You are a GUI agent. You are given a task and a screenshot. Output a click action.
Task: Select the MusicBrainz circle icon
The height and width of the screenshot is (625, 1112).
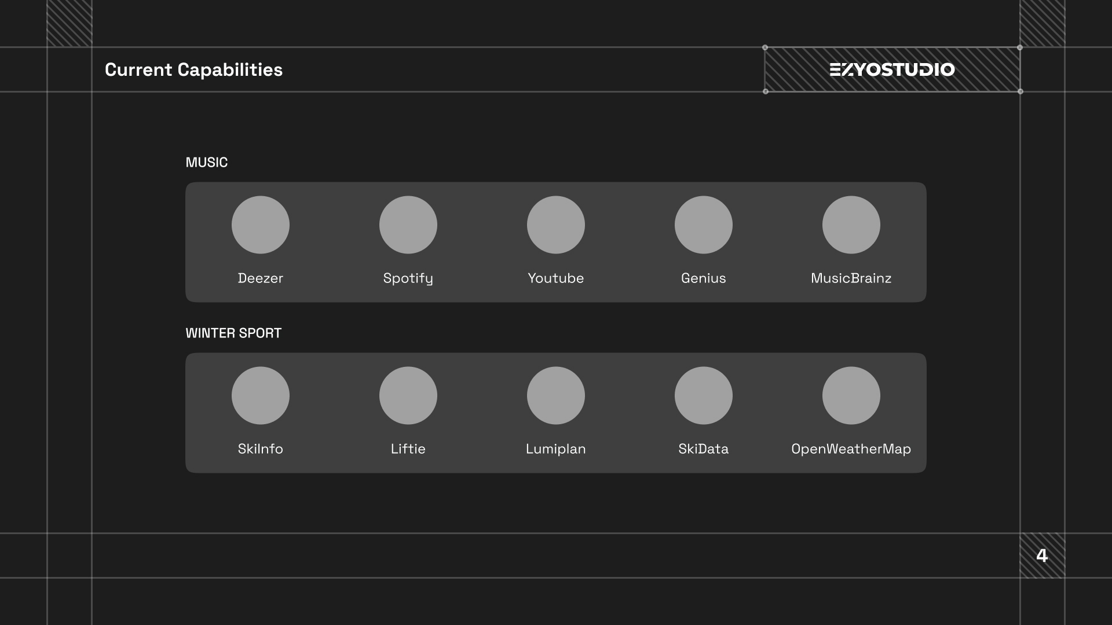[x=851, y=225]
